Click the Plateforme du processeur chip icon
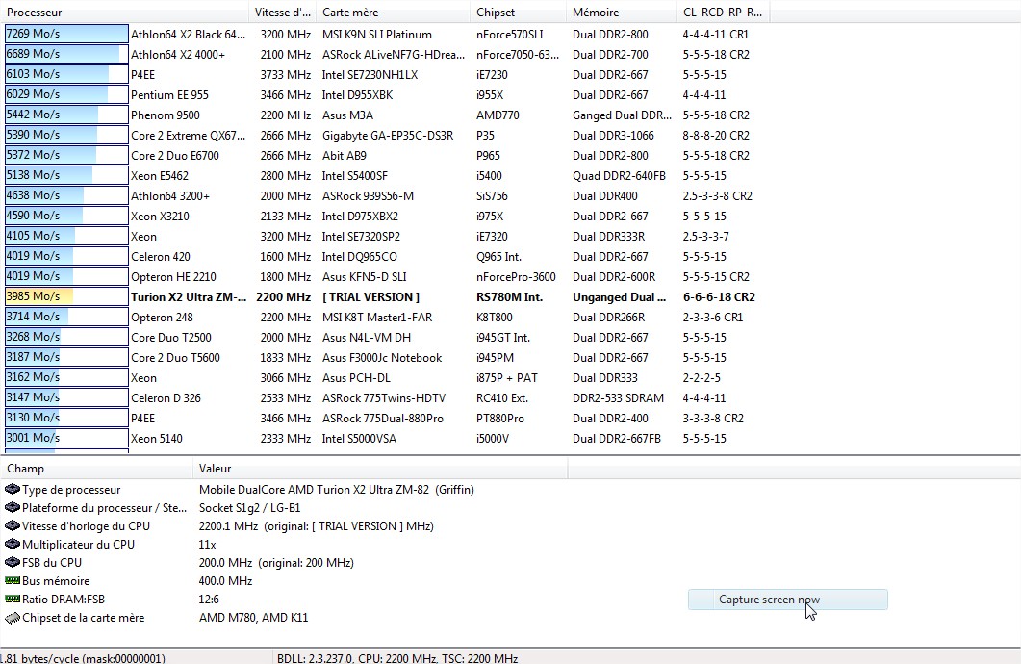 click(12, 507)
